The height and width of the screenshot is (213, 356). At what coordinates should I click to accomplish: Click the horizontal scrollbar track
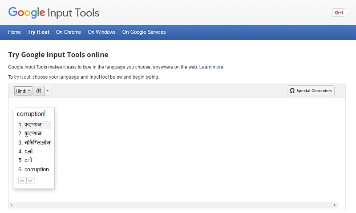[x=173, y=205]
